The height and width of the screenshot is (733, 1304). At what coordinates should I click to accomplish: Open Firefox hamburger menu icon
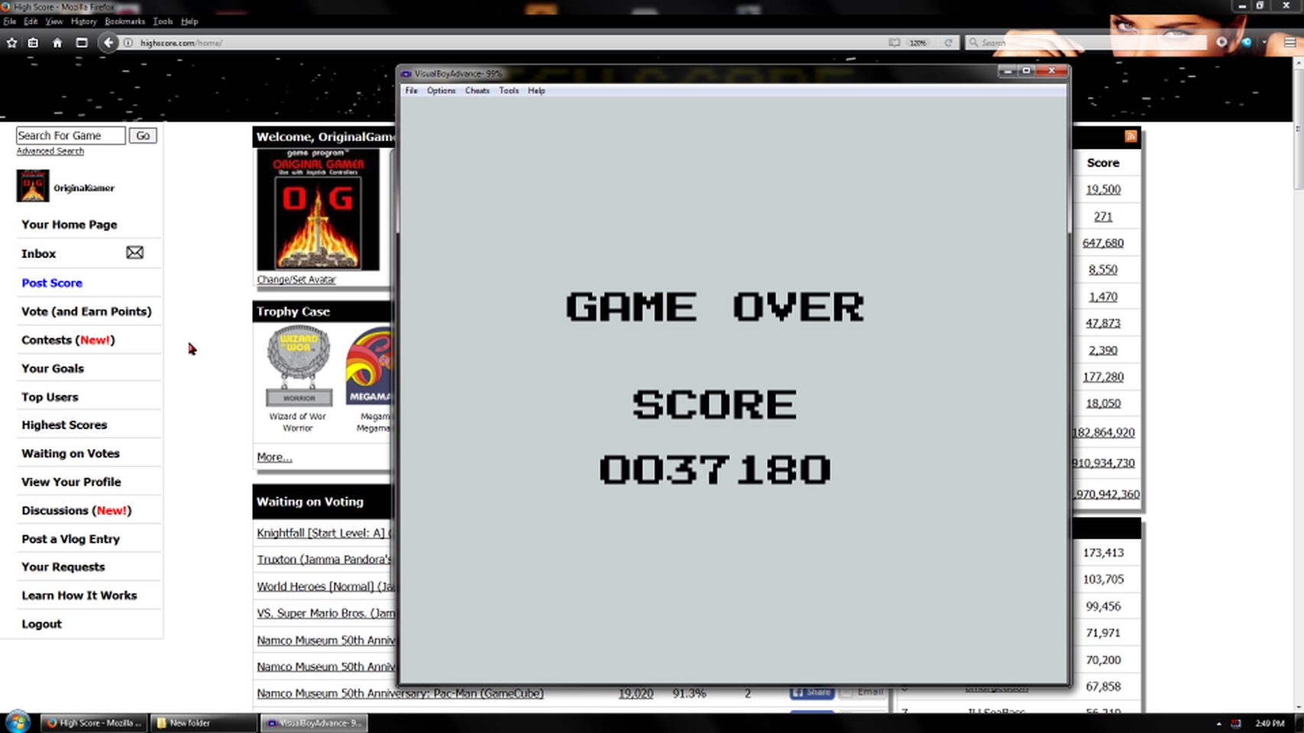pos(1290,43)
